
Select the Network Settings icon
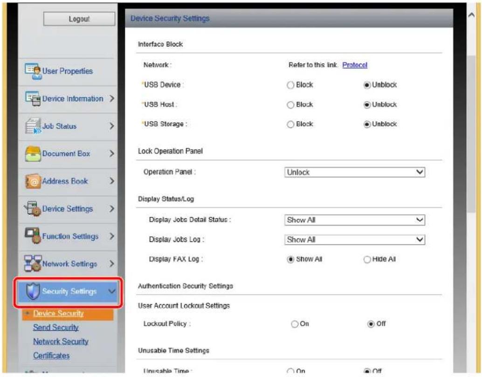pos(33,264)
